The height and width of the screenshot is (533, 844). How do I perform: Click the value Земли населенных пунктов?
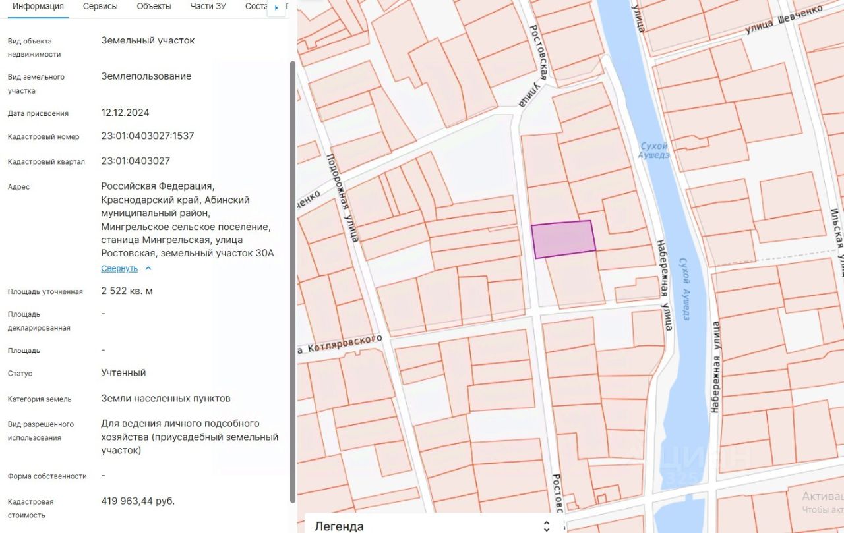(x=166, y=399)
